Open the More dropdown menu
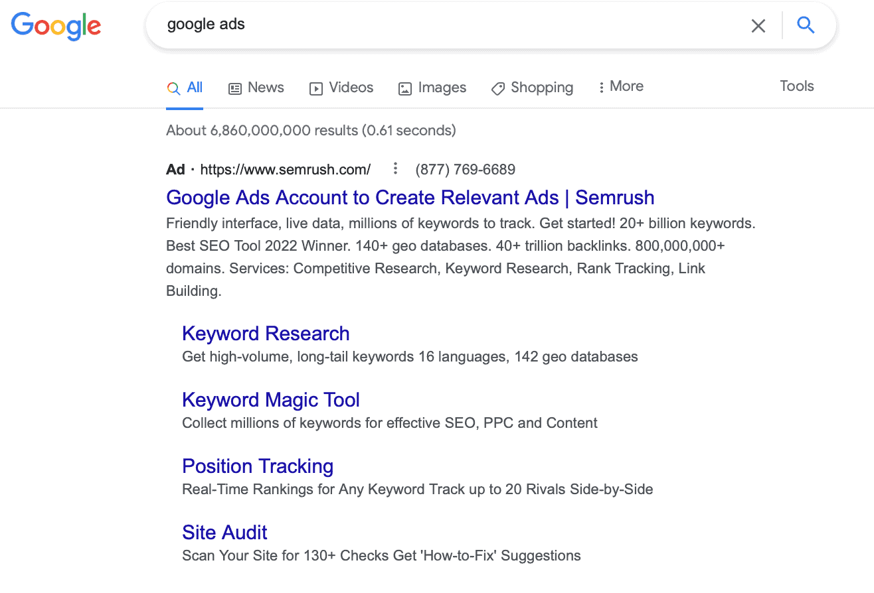Screen dimensions: 874x593 621,86
